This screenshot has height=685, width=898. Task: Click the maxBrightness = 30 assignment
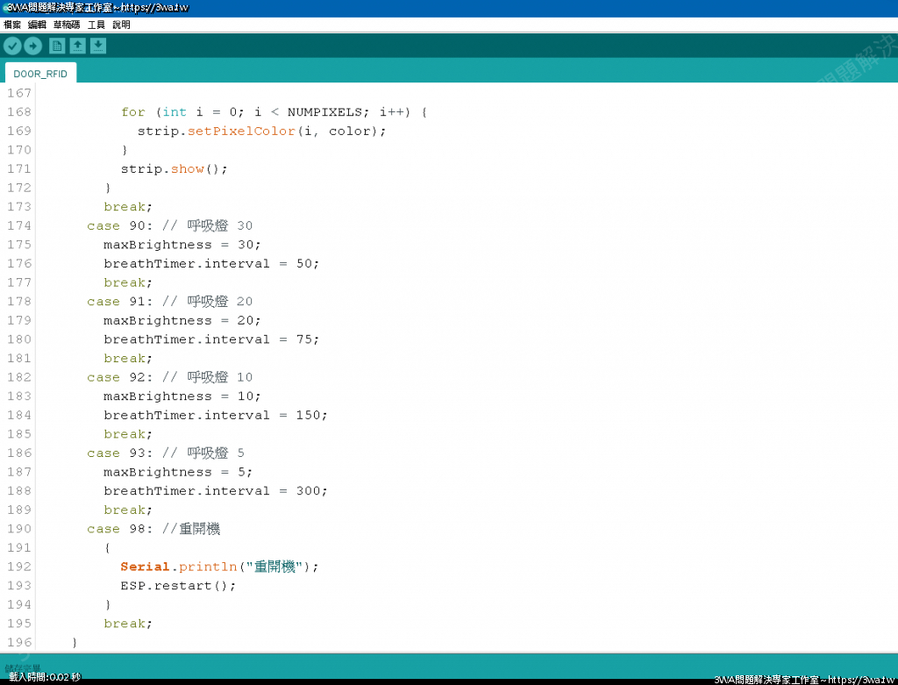(x=182, y=245)
